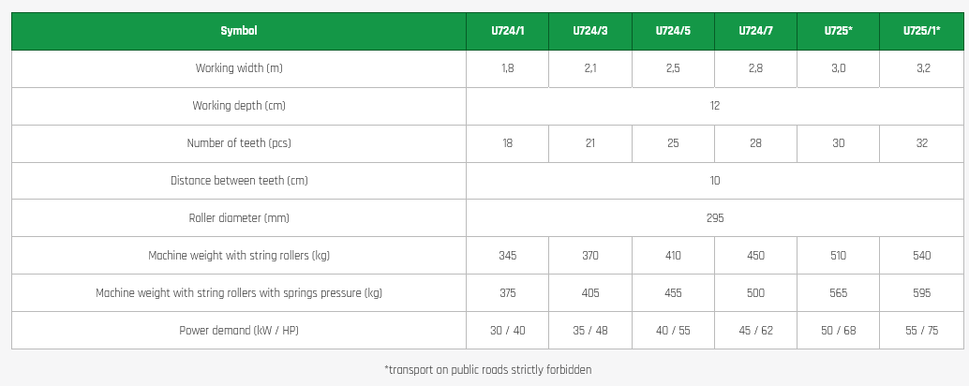
Task: Select the 595 spring pressure weight cell
Action: (x=921, y=293)
